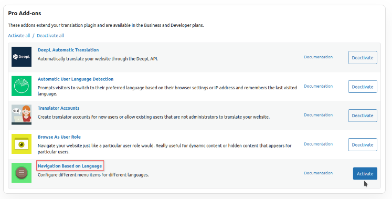Screen dimensions: 392x199
Task: Open Documentation for DeepL Automatic Translation
Action: tap(318, 57)
